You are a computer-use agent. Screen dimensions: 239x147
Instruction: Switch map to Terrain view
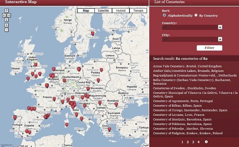pos(138,11)
